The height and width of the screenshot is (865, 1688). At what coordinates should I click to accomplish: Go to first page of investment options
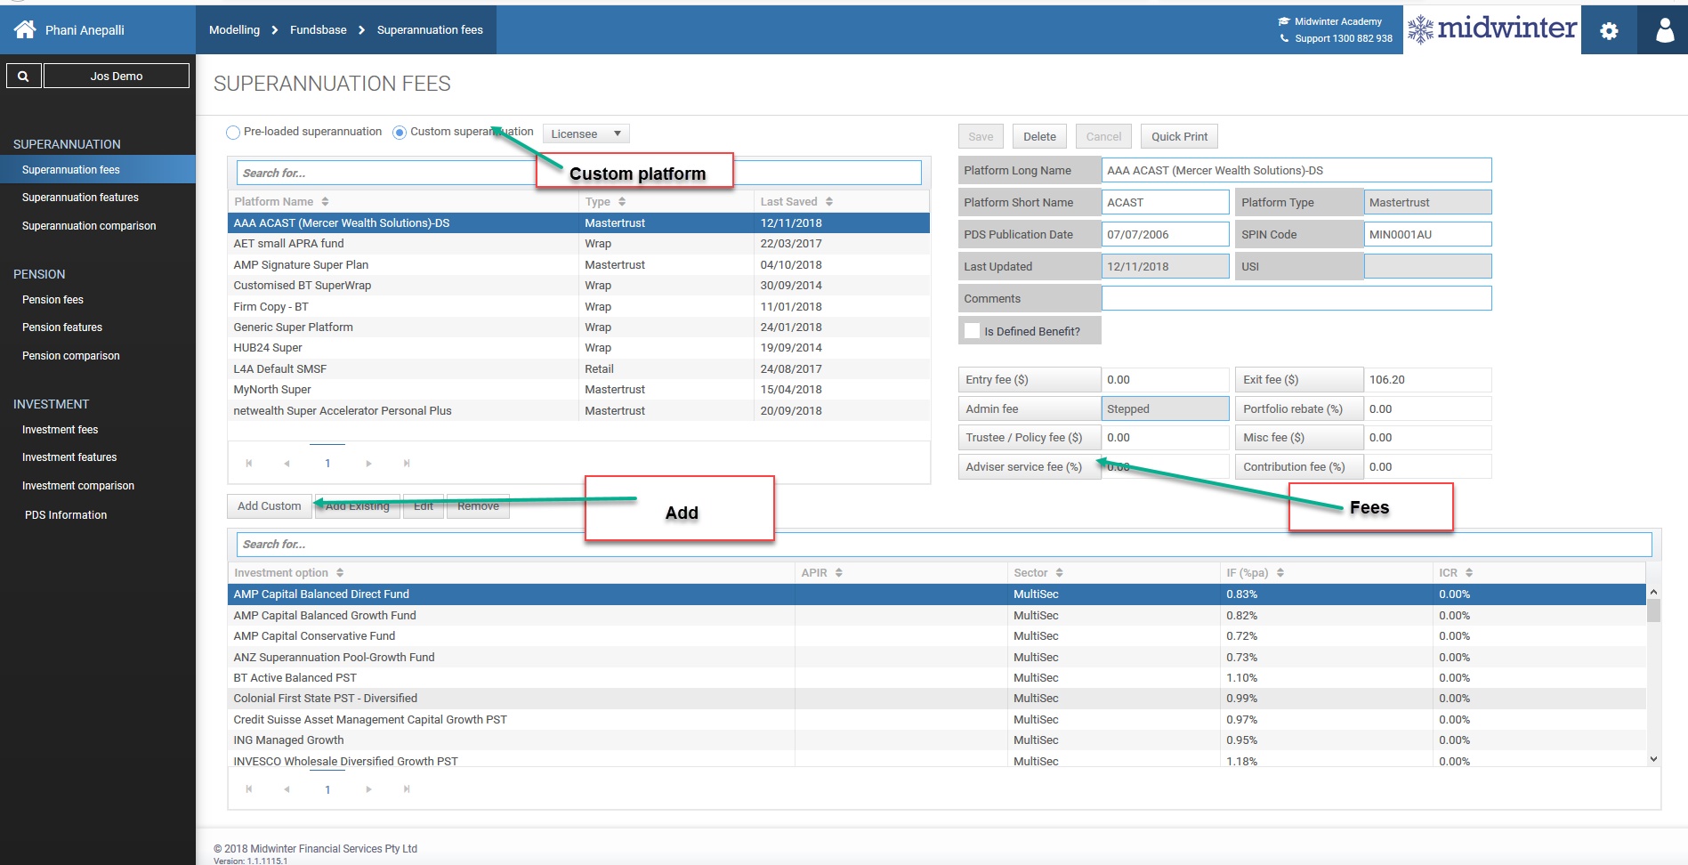coord(249,788)
